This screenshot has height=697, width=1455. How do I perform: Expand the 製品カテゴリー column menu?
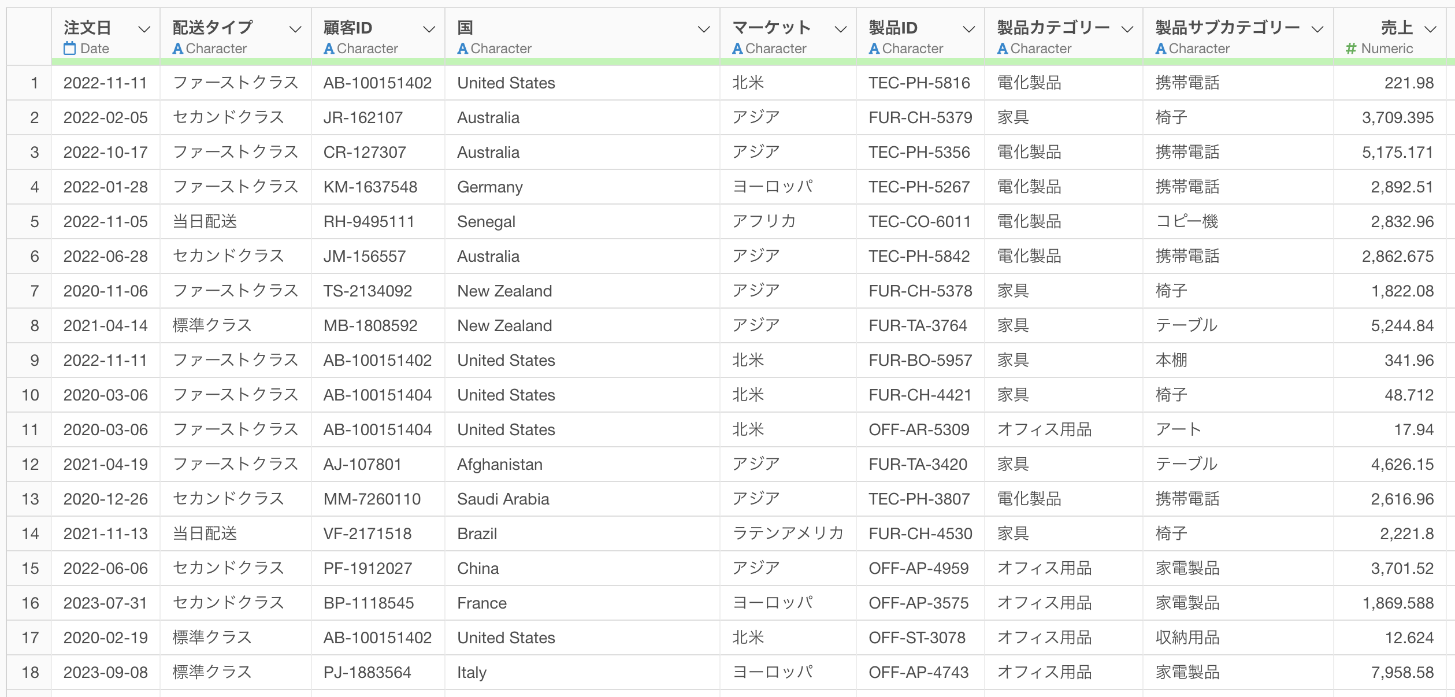[x=1127, y=29]
